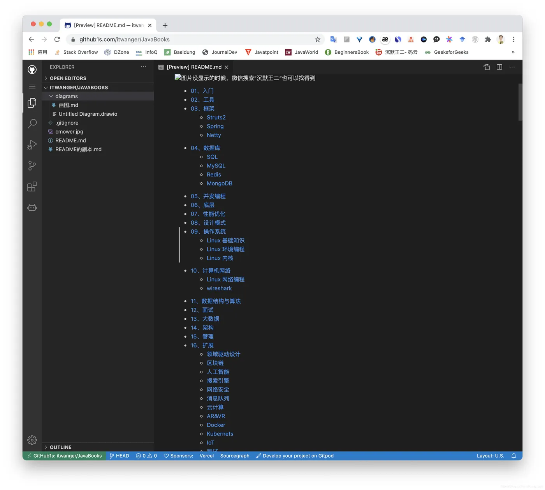Close the [Preview] README.md editor tab
This screenshot has height=490, width=545.
(227, 67)
